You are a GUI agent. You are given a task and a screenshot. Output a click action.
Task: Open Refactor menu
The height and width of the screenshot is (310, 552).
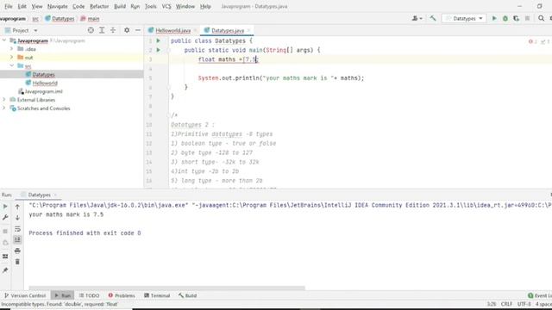(x=99, y=6)
